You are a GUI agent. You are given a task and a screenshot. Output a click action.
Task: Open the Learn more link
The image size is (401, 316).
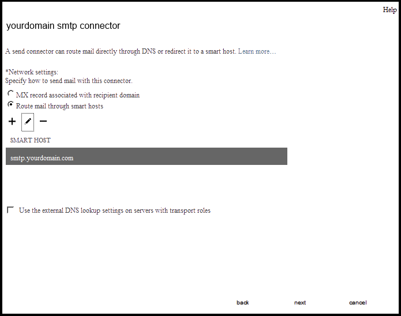point(257,51)
